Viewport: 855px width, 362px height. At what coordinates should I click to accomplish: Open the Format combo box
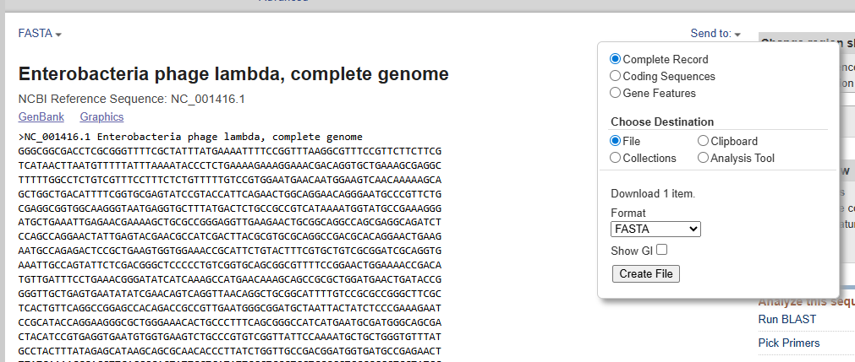pos(655,229)
